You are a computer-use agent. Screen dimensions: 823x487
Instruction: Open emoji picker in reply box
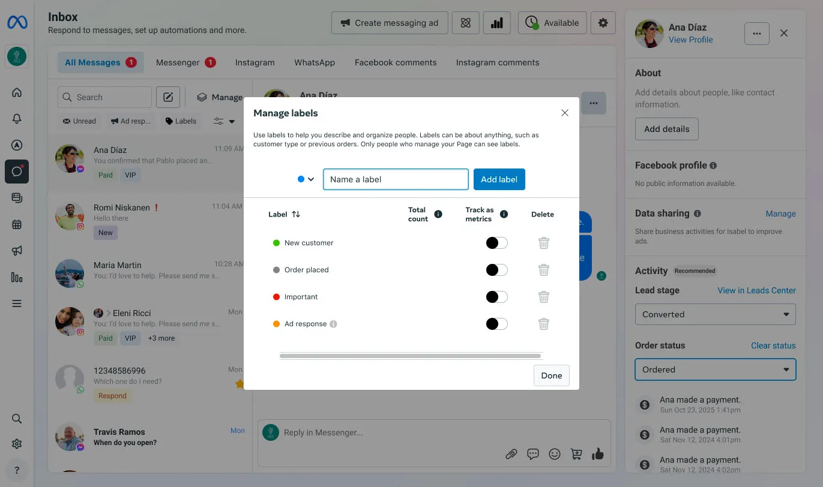click(x=555, y=454)
